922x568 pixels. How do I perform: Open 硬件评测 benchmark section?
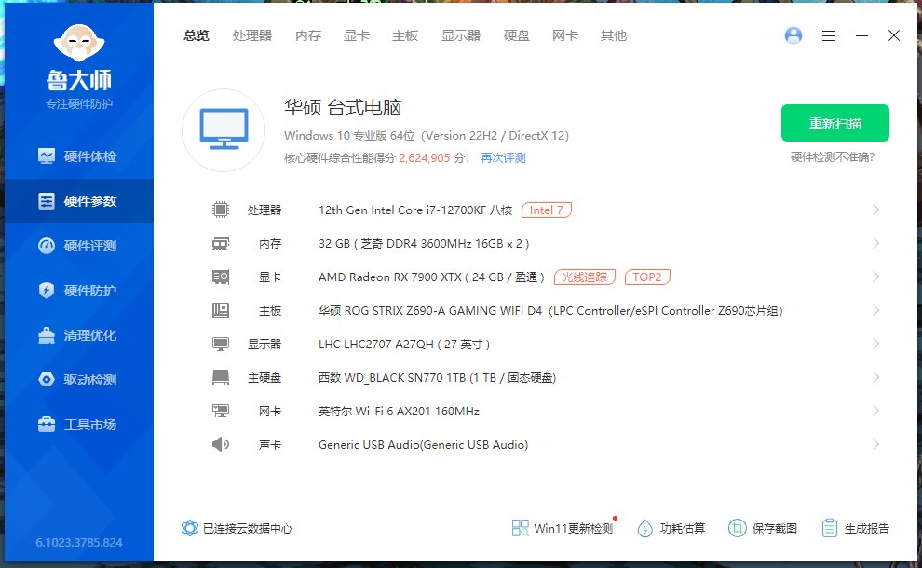click(x=79, y=246)
